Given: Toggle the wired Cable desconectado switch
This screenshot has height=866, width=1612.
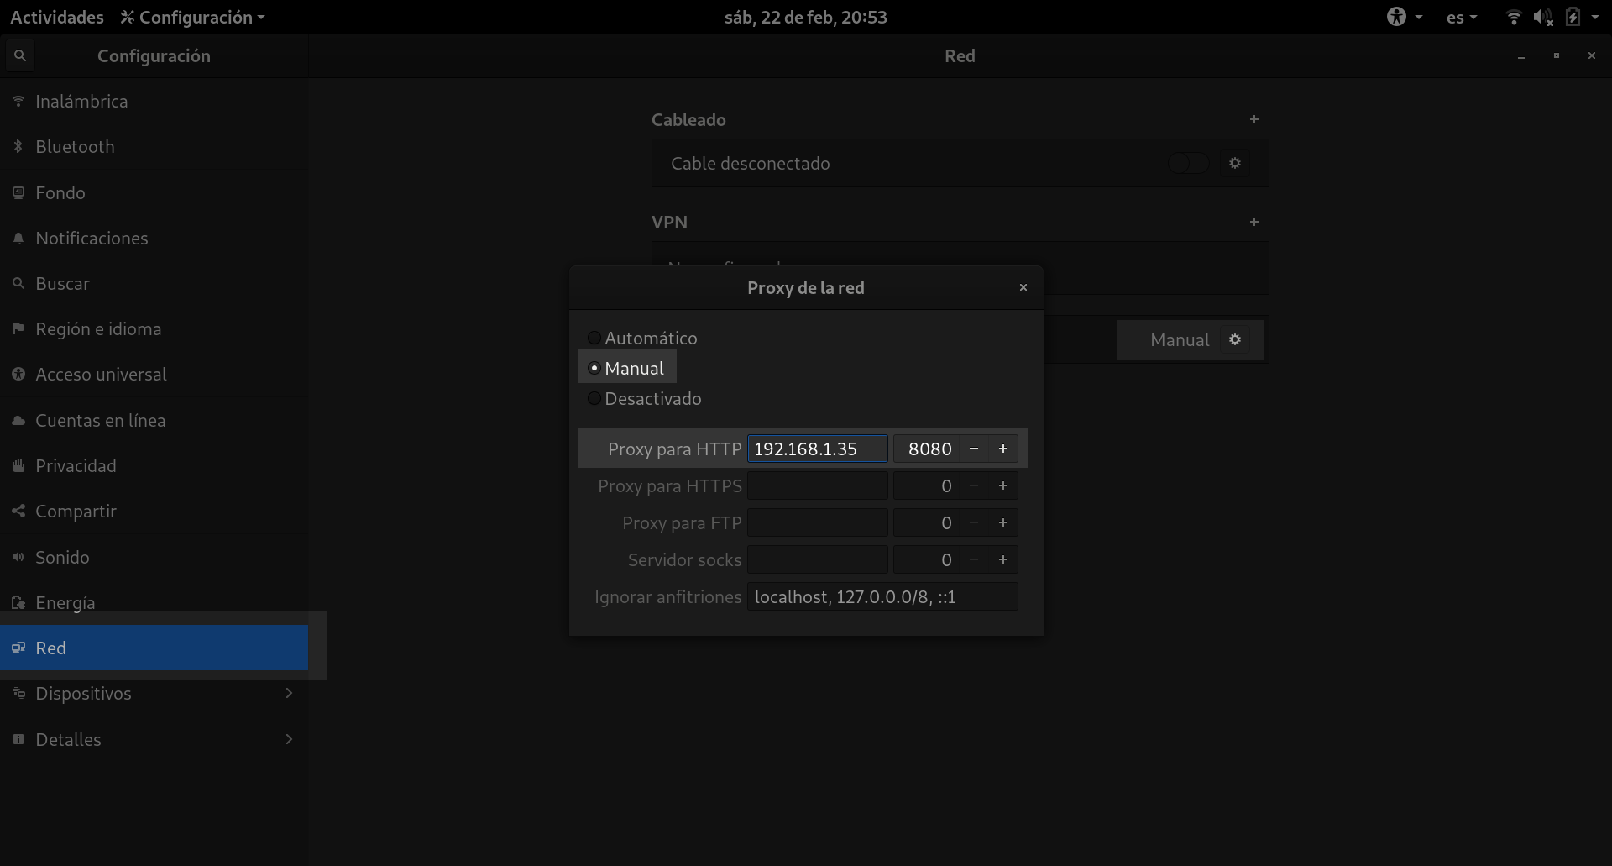Looking at the screenshot, I should pyautogui.click(x=1189, y=163).
